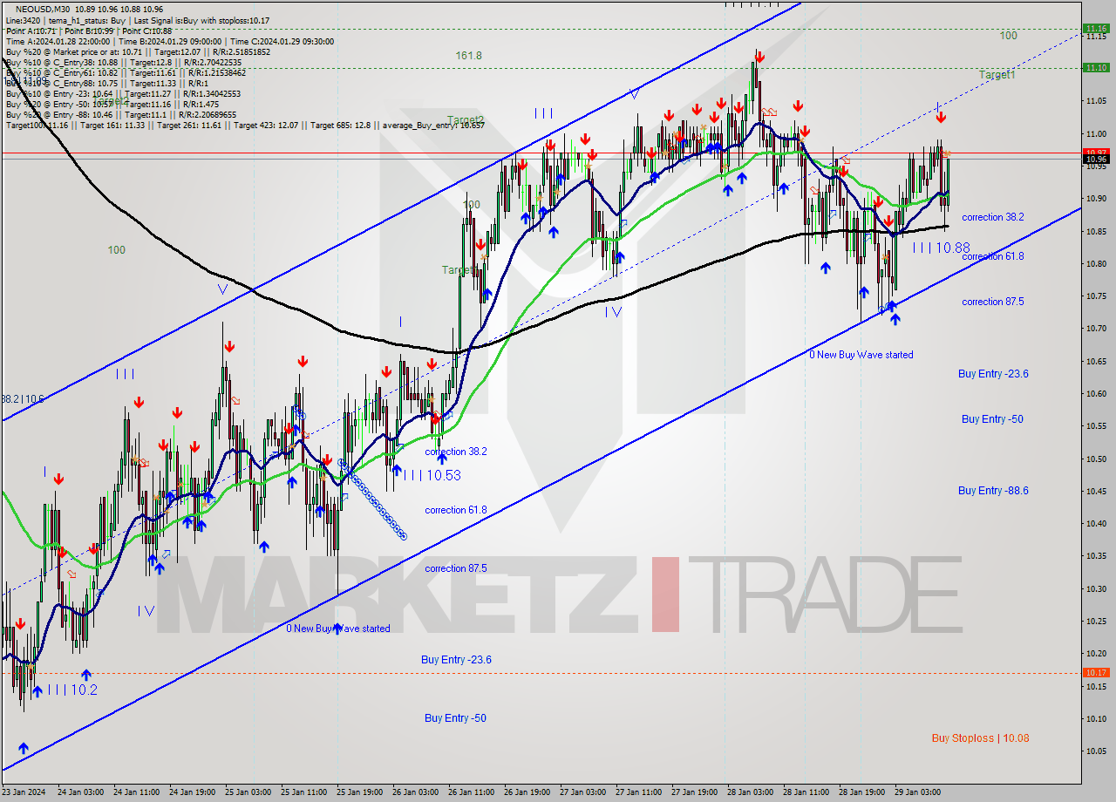Viewport: 1116px width, 802px height.
Task: Click the 'I I I 10.88' wave label
Action: (942, 248)
